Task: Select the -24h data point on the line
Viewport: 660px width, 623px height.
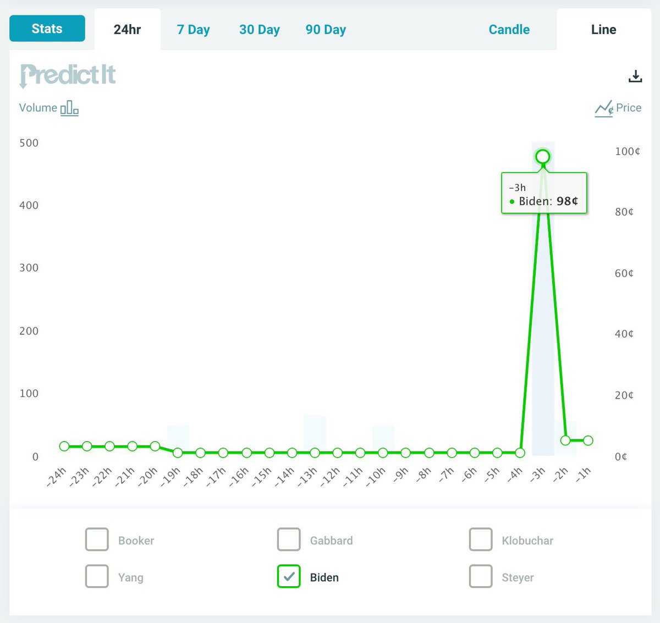Action: coord(64,446)
